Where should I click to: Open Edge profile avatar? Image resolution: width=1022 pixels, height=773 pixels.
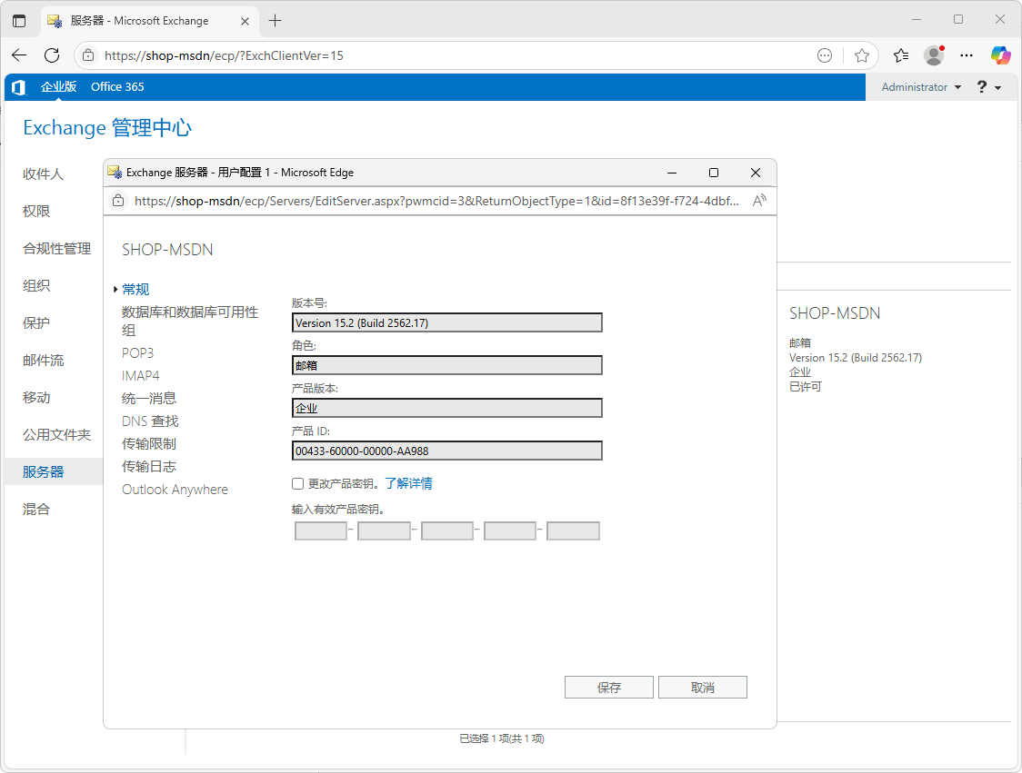934,55
